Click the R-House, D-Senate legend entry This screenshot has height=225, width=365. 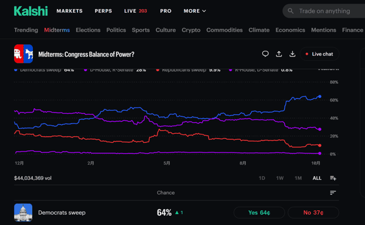point(260,70)
